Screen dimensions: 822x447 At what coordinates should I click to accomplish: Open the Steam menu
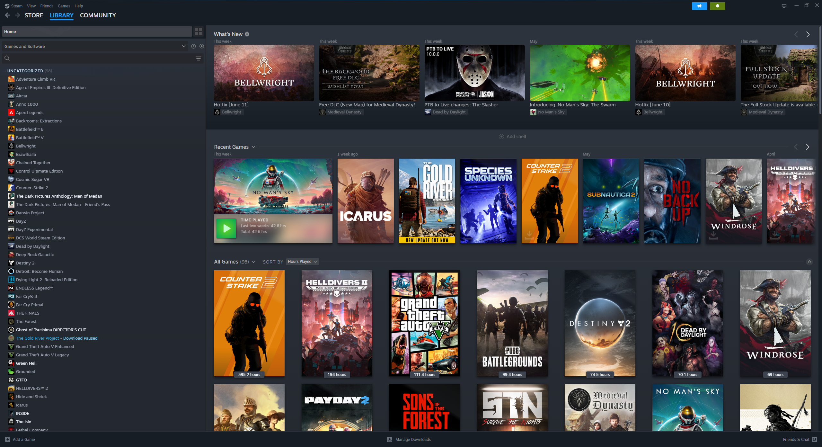(x=17, y=6)
